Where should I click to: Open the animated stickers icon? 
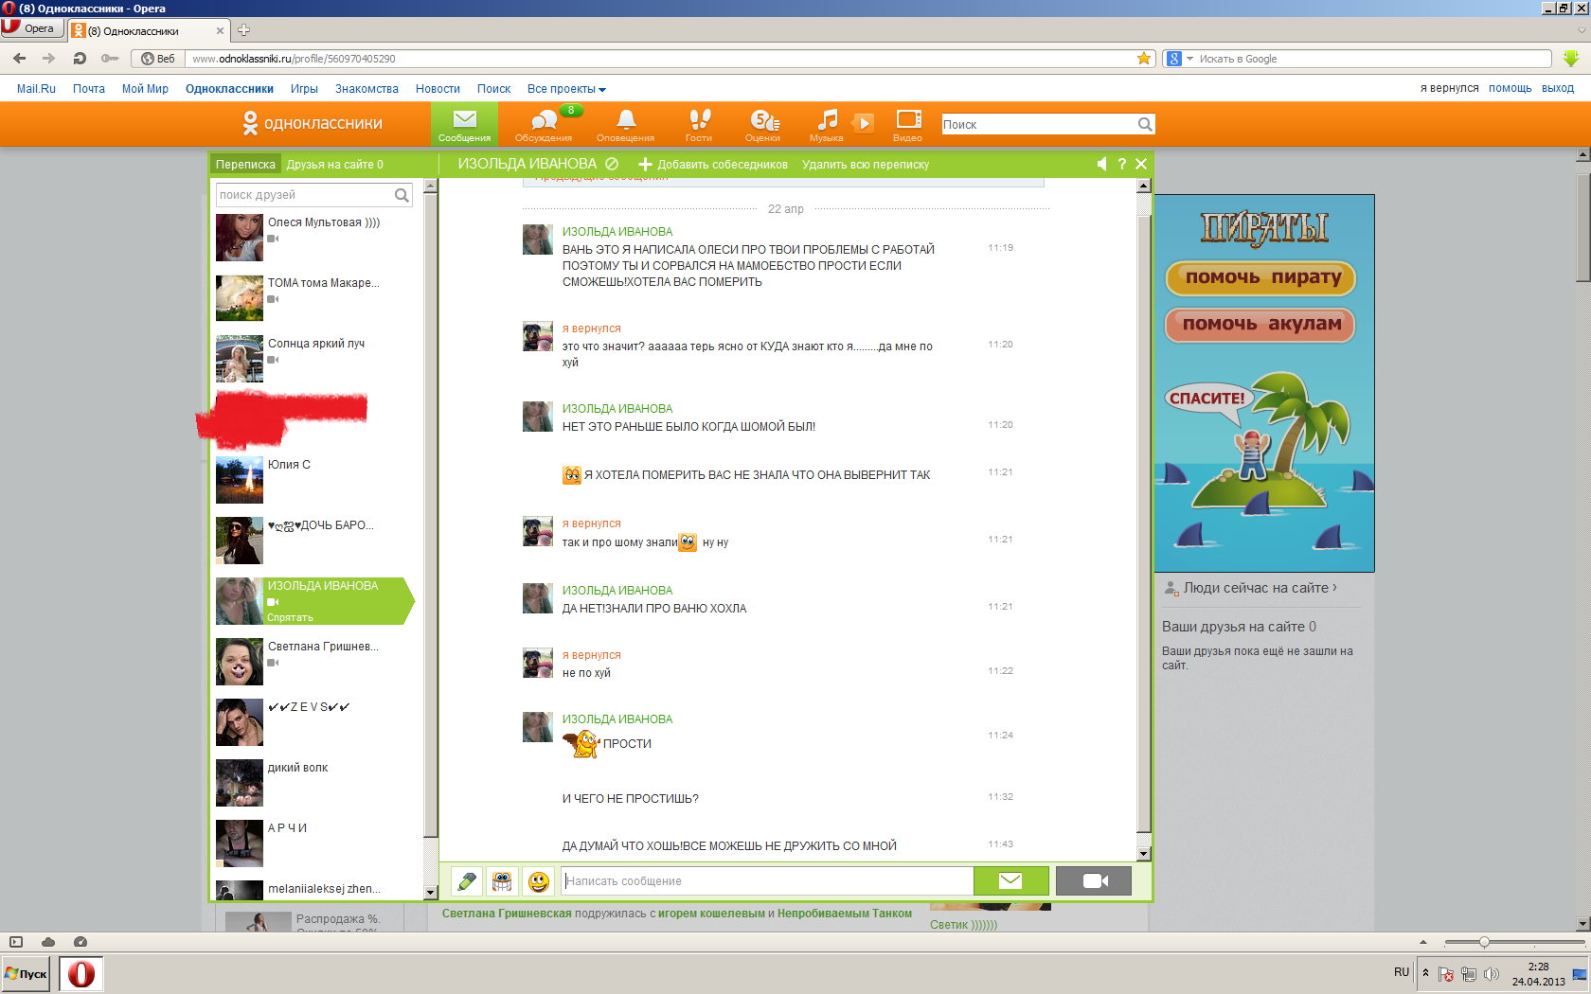coord(502,881)
